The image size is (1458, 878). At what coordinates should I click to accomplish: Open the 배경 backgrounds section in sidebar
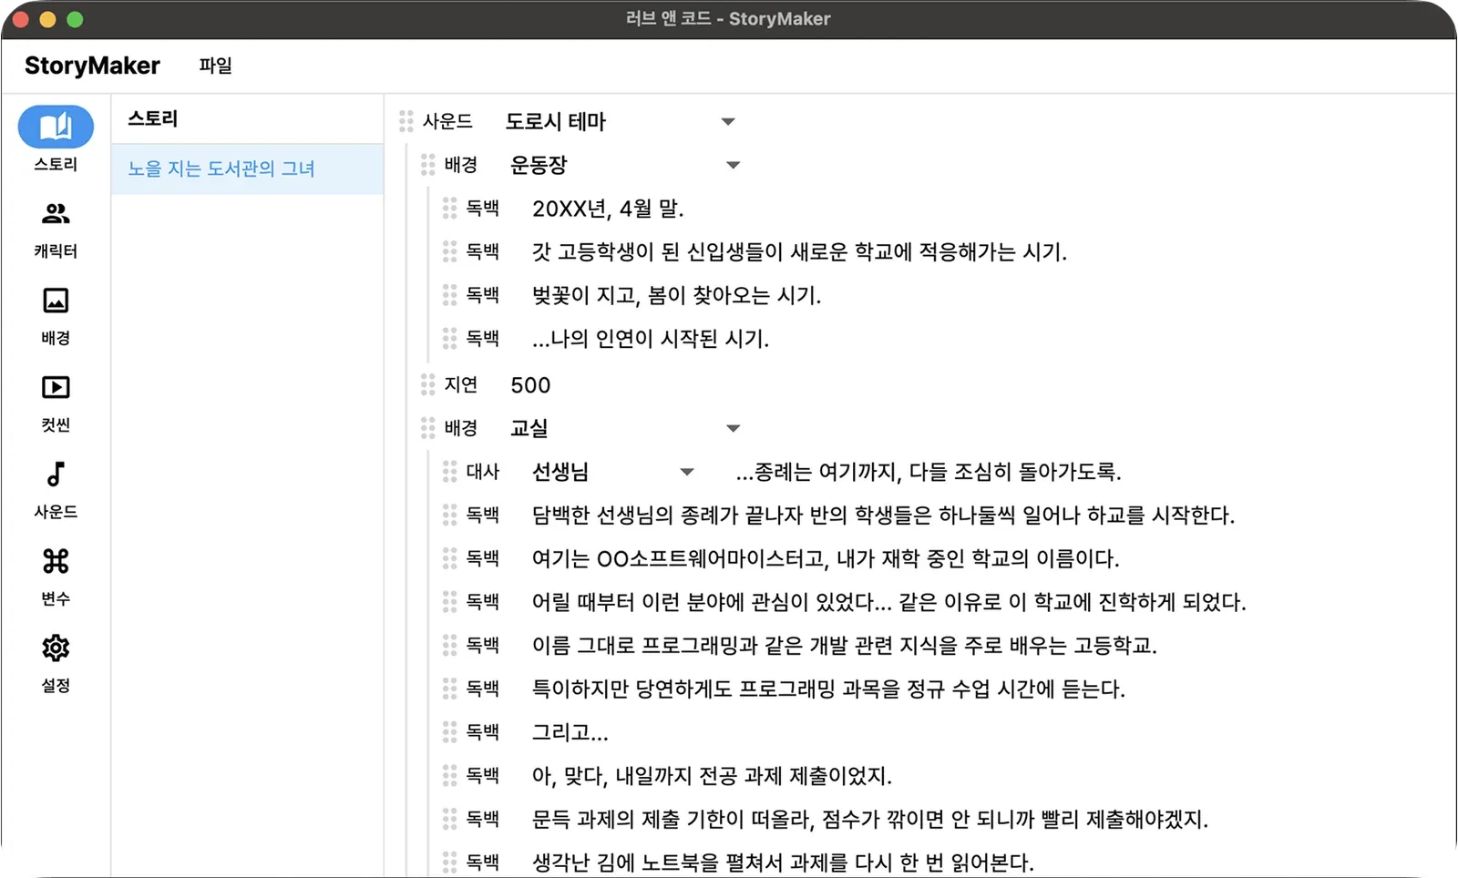point(56,317)
